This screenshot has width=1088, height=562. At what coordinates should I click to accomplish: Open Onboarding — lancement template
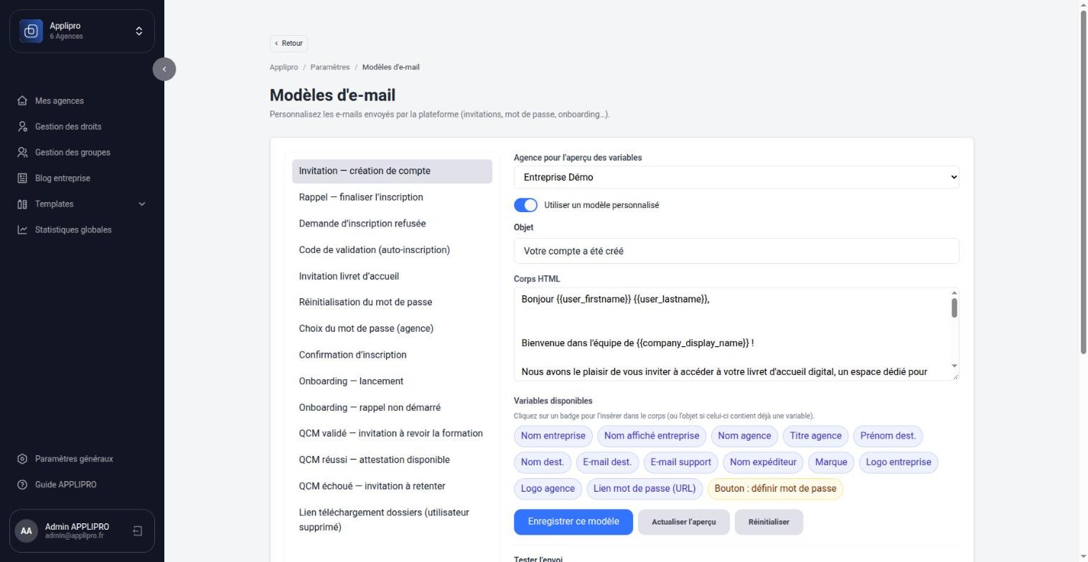pos(392,381)
